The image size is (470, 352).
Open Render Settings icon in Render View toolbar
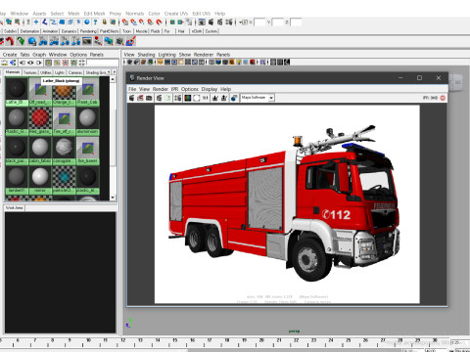click(178, 98)
